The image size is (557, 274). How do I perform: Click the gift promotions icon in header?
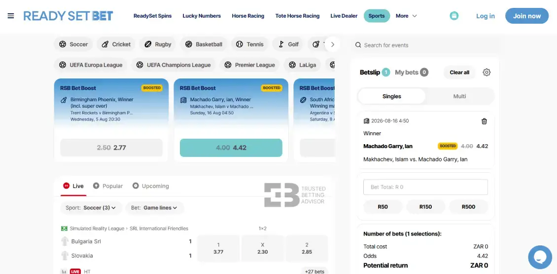click(x=454, y=16)
